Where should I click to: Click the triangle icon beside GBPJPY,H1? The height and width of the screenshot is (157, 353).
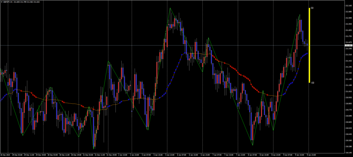[x=1, y=2]
